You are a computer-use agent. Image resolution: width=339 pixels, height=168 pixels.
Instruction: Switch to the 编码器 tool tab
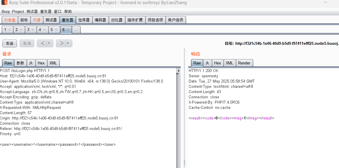(x=100, y=20)
